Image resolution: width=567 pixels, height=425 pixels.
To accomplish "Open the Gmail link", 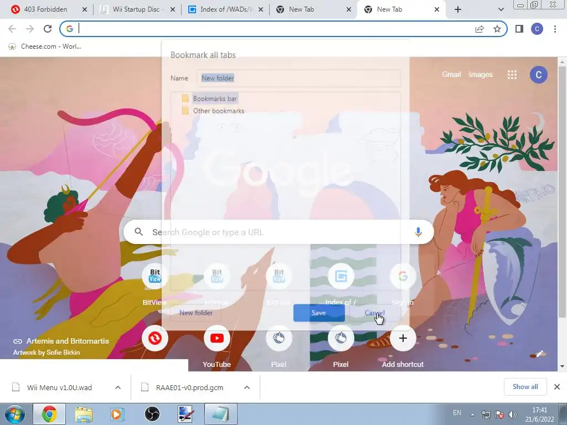I will [451, 75].
